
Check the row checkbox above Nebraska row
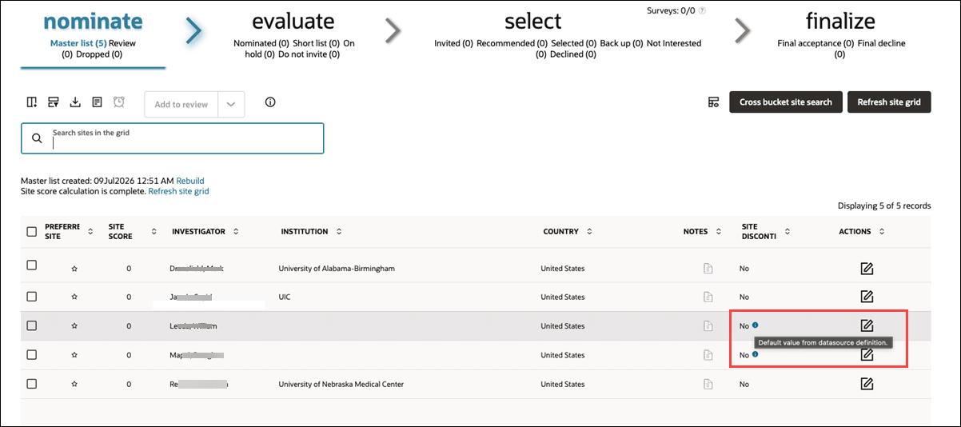tap(32, 354)
